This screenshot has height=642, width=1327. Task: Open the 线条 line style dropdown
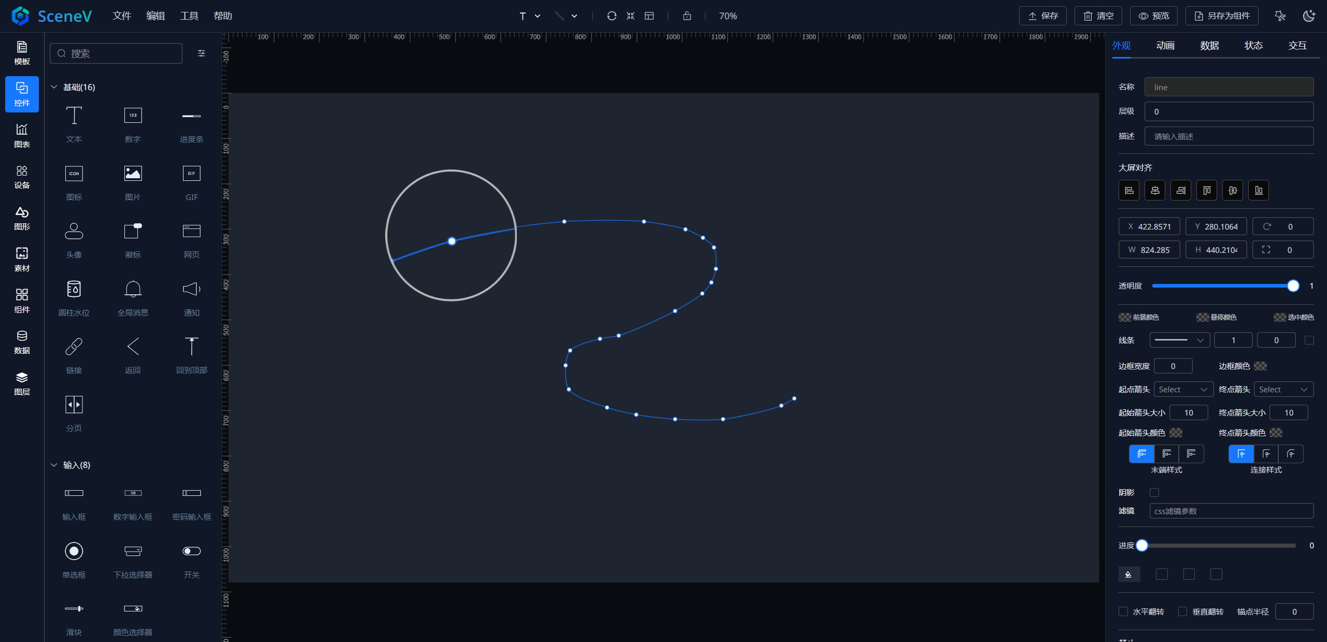coord(1179,340)
